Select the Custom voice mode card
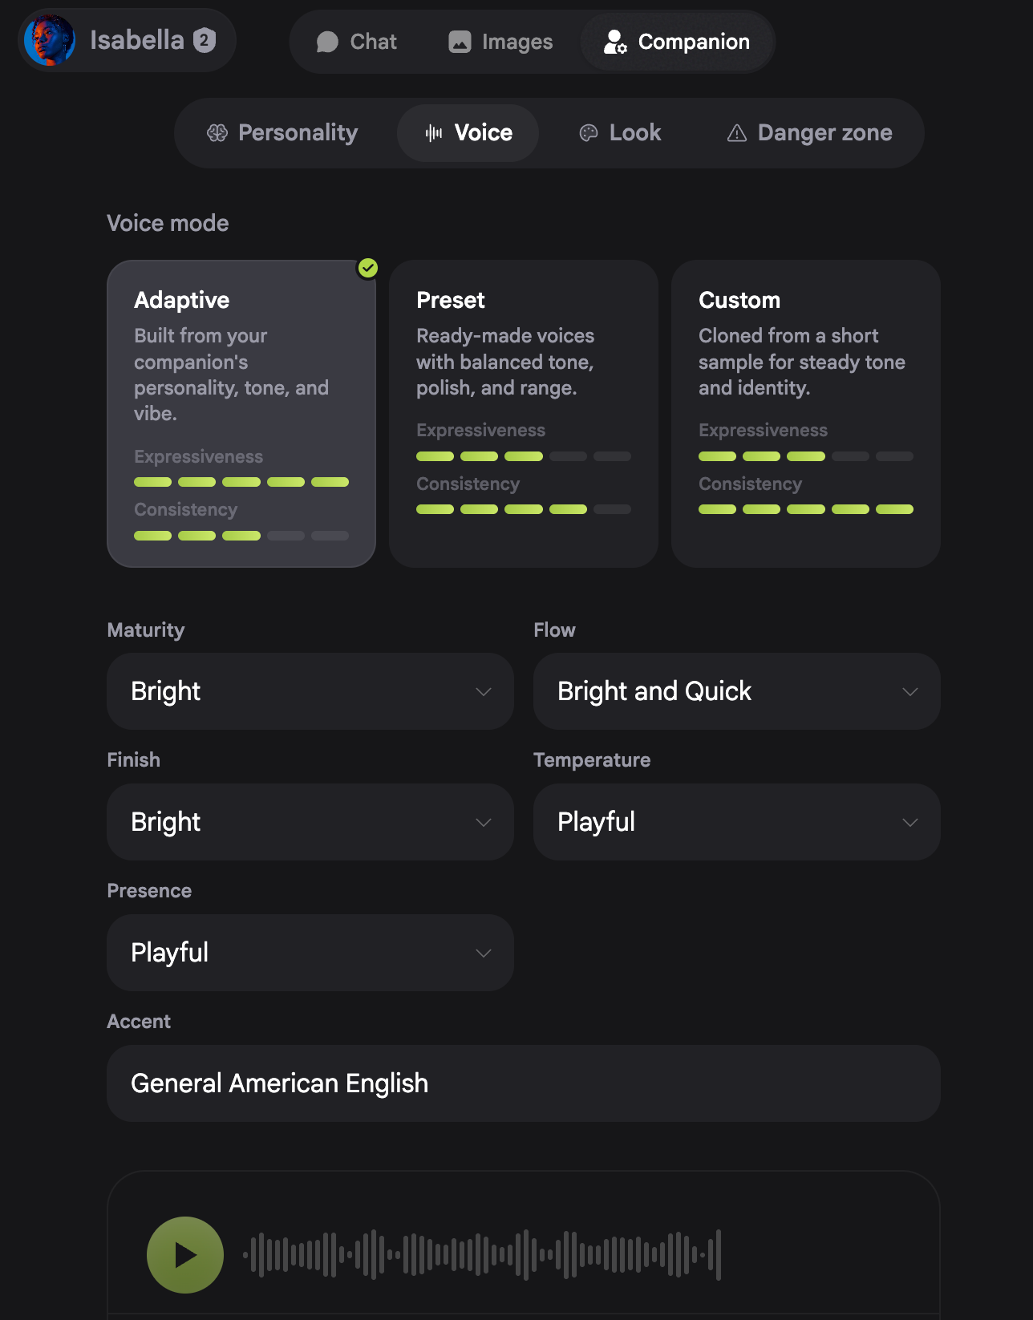The width and height of the screenshot is (1033, 1320). pyautogui.click(x=806, y=414)
